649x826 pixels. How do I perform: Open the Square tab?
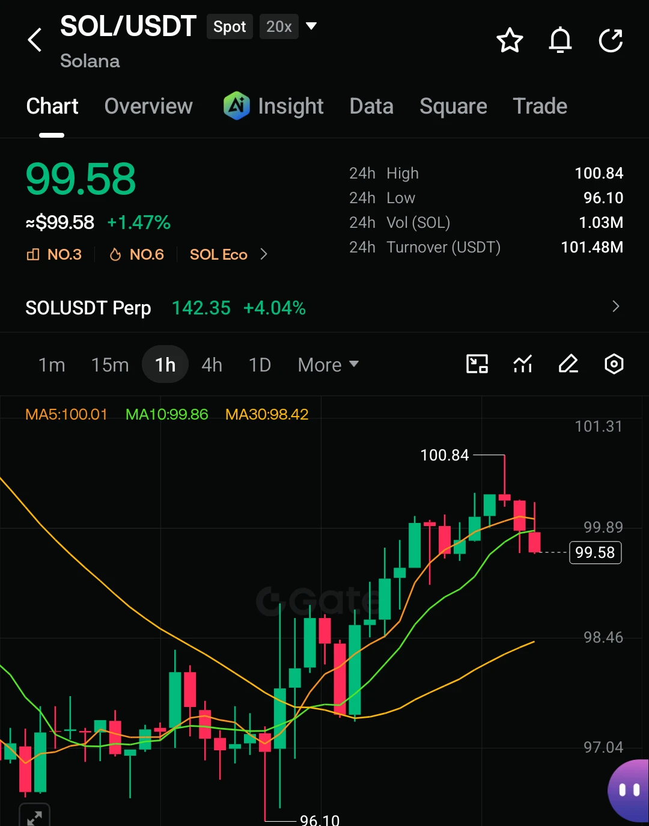(x=453, y=106)
